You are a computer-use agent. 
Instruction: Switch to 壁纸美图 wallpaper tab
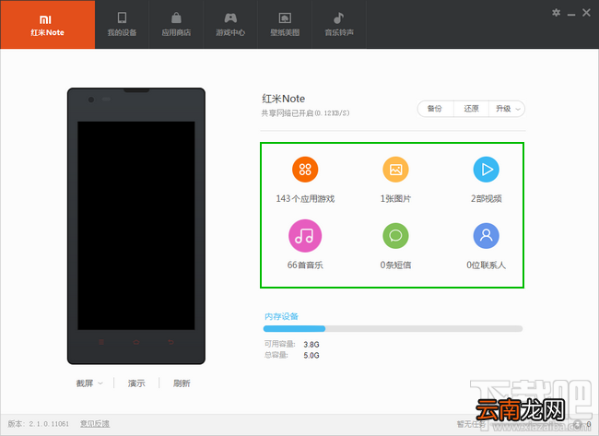tap(285, 25)
